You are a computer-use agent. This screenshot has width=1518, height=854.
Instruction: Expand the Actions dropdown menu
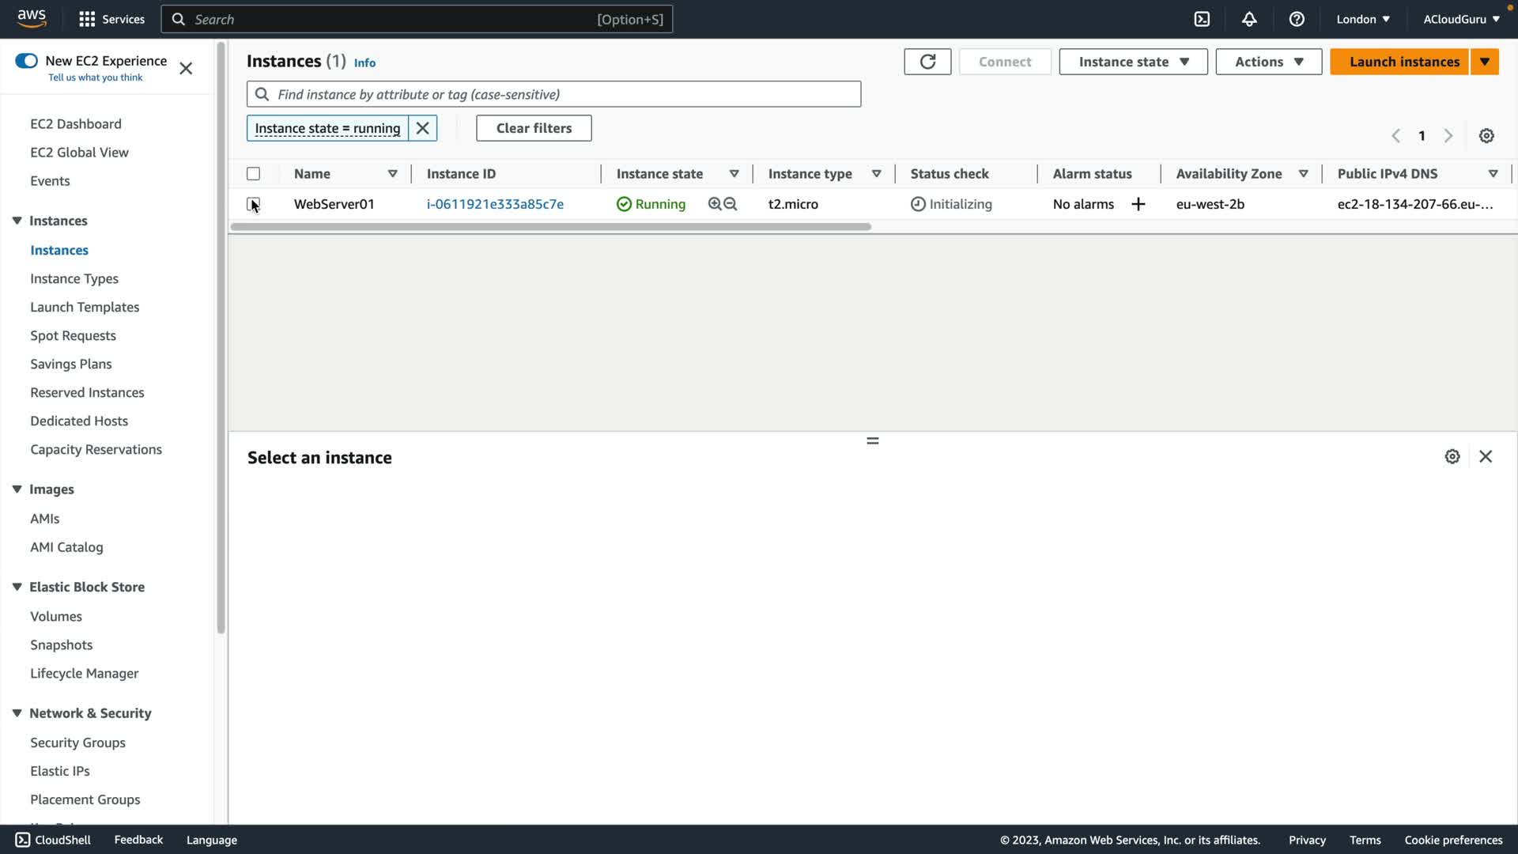point(1268,62)
